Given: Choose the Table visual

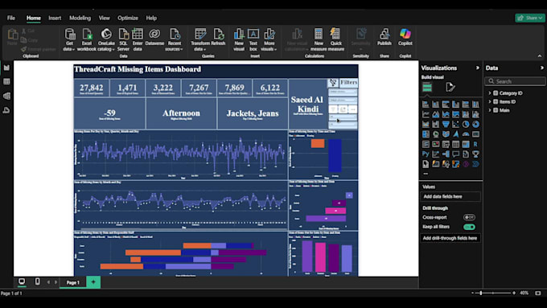Looking at the screenshot, I should 455,144.
